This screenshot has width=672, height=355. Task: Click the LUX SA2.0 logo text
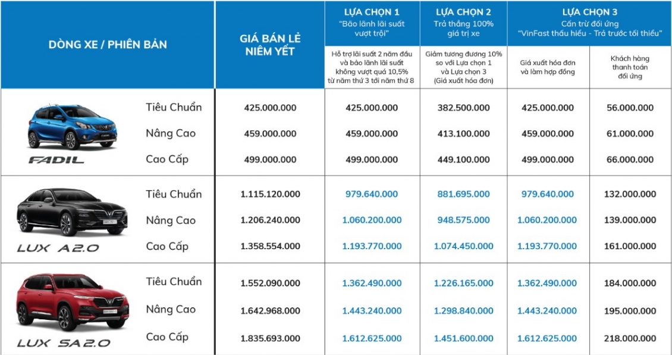pos(64,343)
